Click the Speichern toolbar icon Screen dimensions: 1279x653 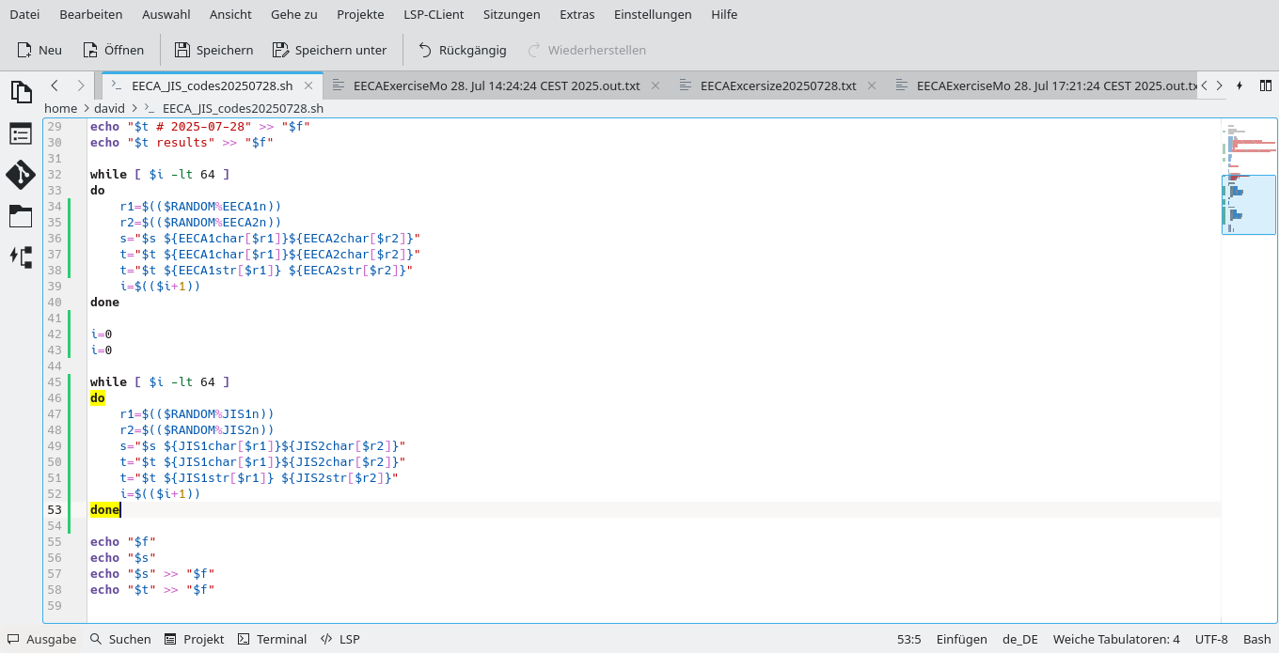[x=213, y=50]
